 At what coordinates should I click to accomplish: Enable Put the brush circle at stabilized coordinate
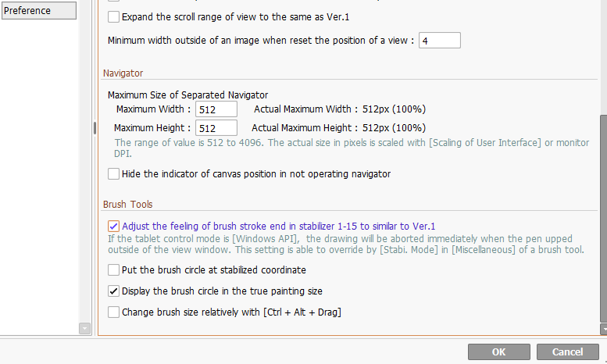(x=114, y=270)
